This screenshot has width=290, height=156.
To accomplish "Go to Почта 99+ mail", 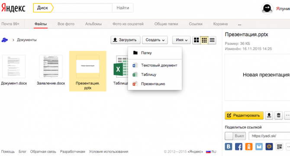I will (x=10, y=24).
